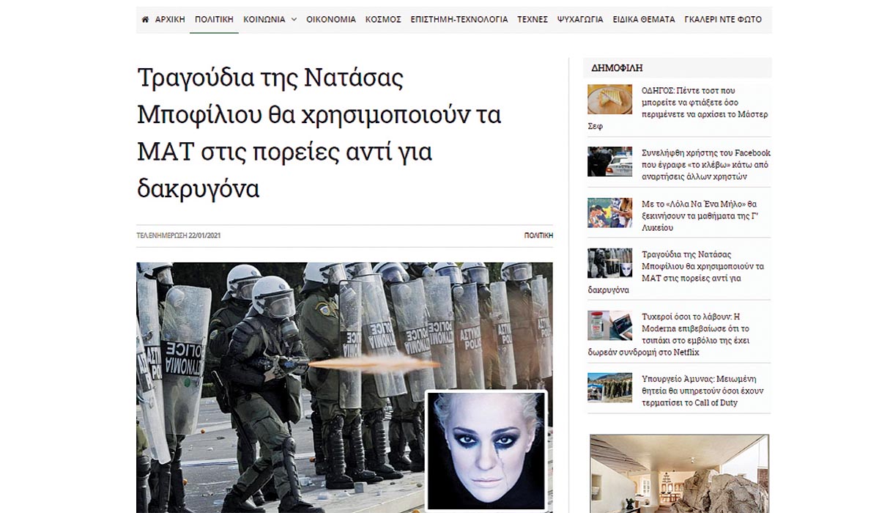879x513 pixels.
Task: Open the Facebook user arrest article link
Action: (x=705, y=164)
